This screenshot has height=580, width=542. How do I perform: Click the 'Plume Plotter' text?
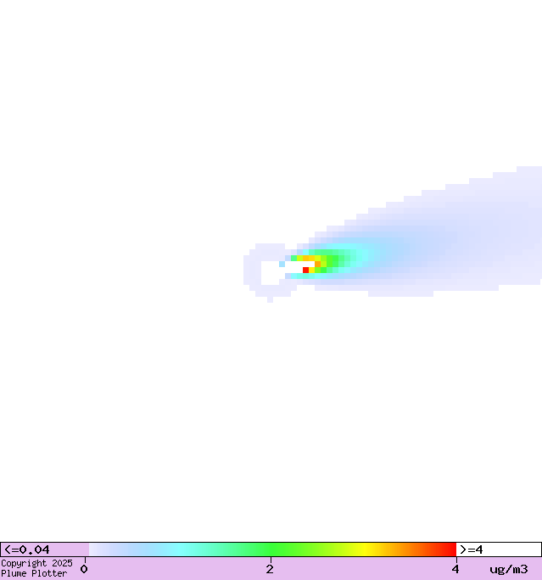(34, 573)
